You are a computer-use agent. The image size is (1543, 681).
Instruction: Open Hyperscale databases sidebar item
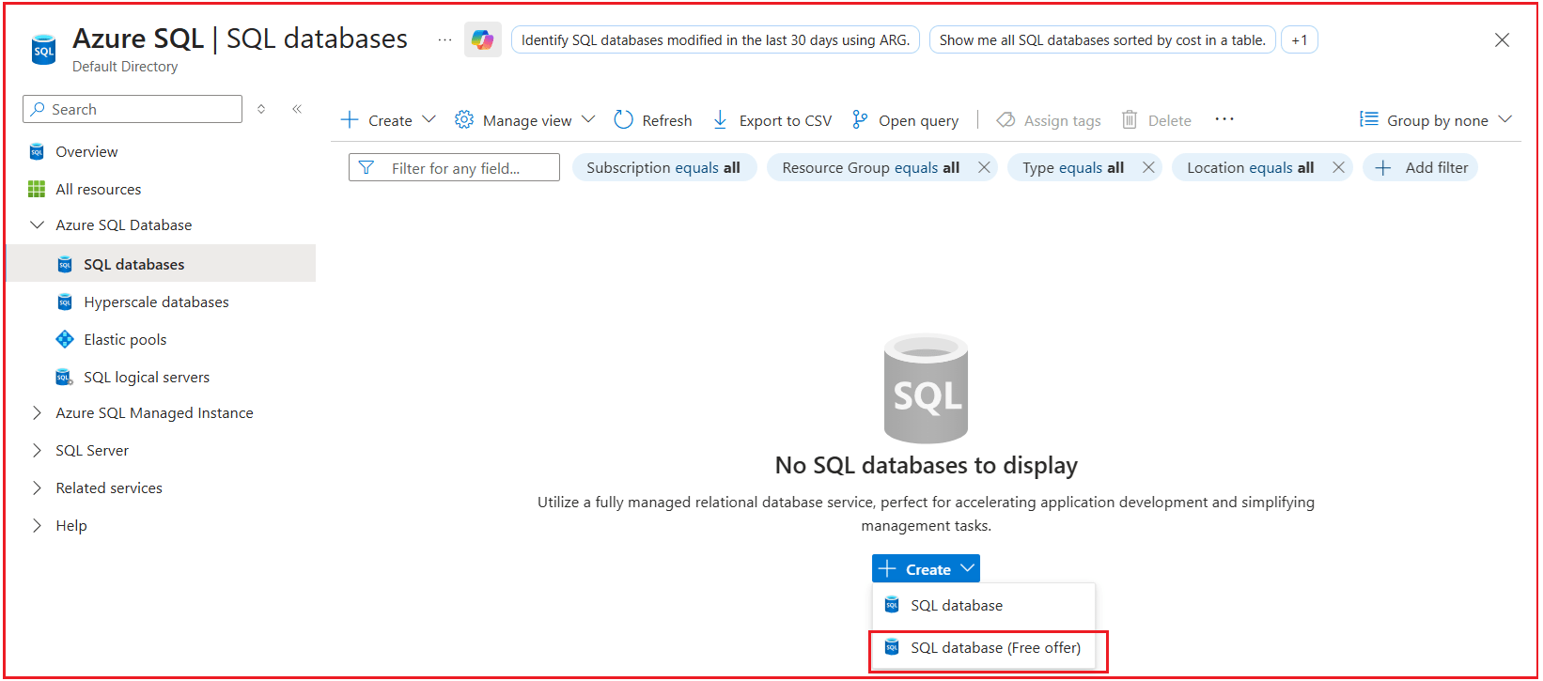(156, 302)
